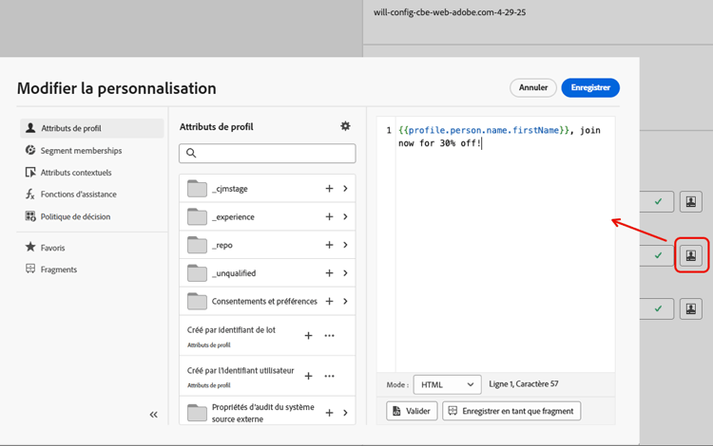This screenshot has height=446, width=713.
Task: Add the _cjmstage folder attribute
Action: point(329,189)
